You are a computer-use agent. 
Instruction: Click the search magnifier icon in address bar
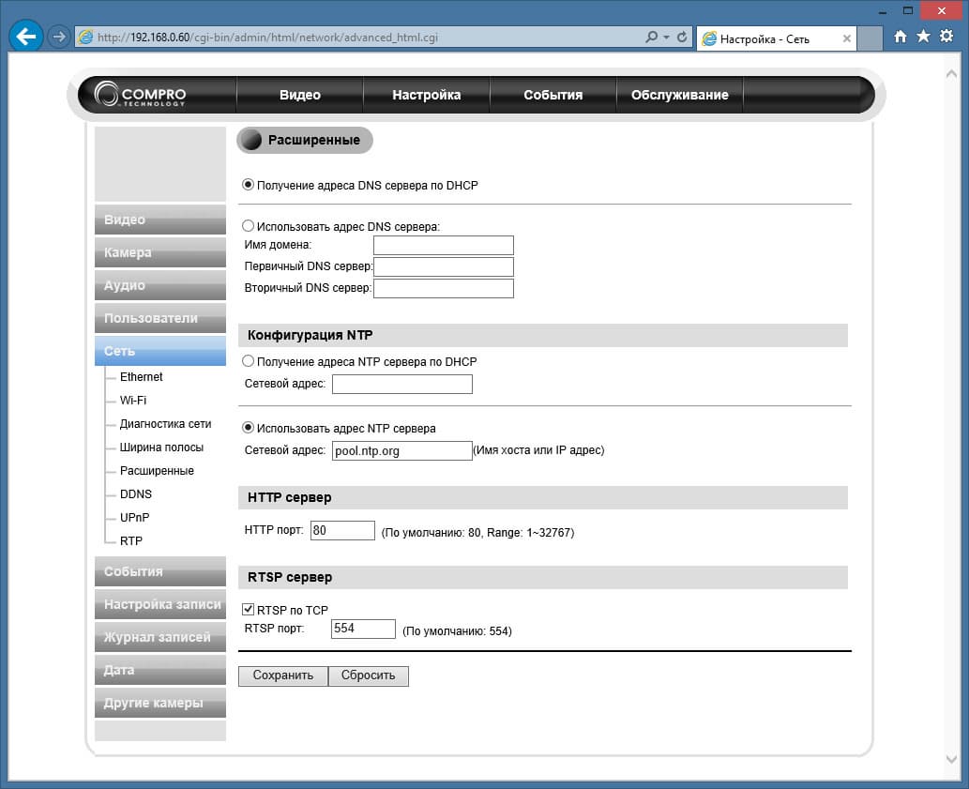(x=651, y=38)
